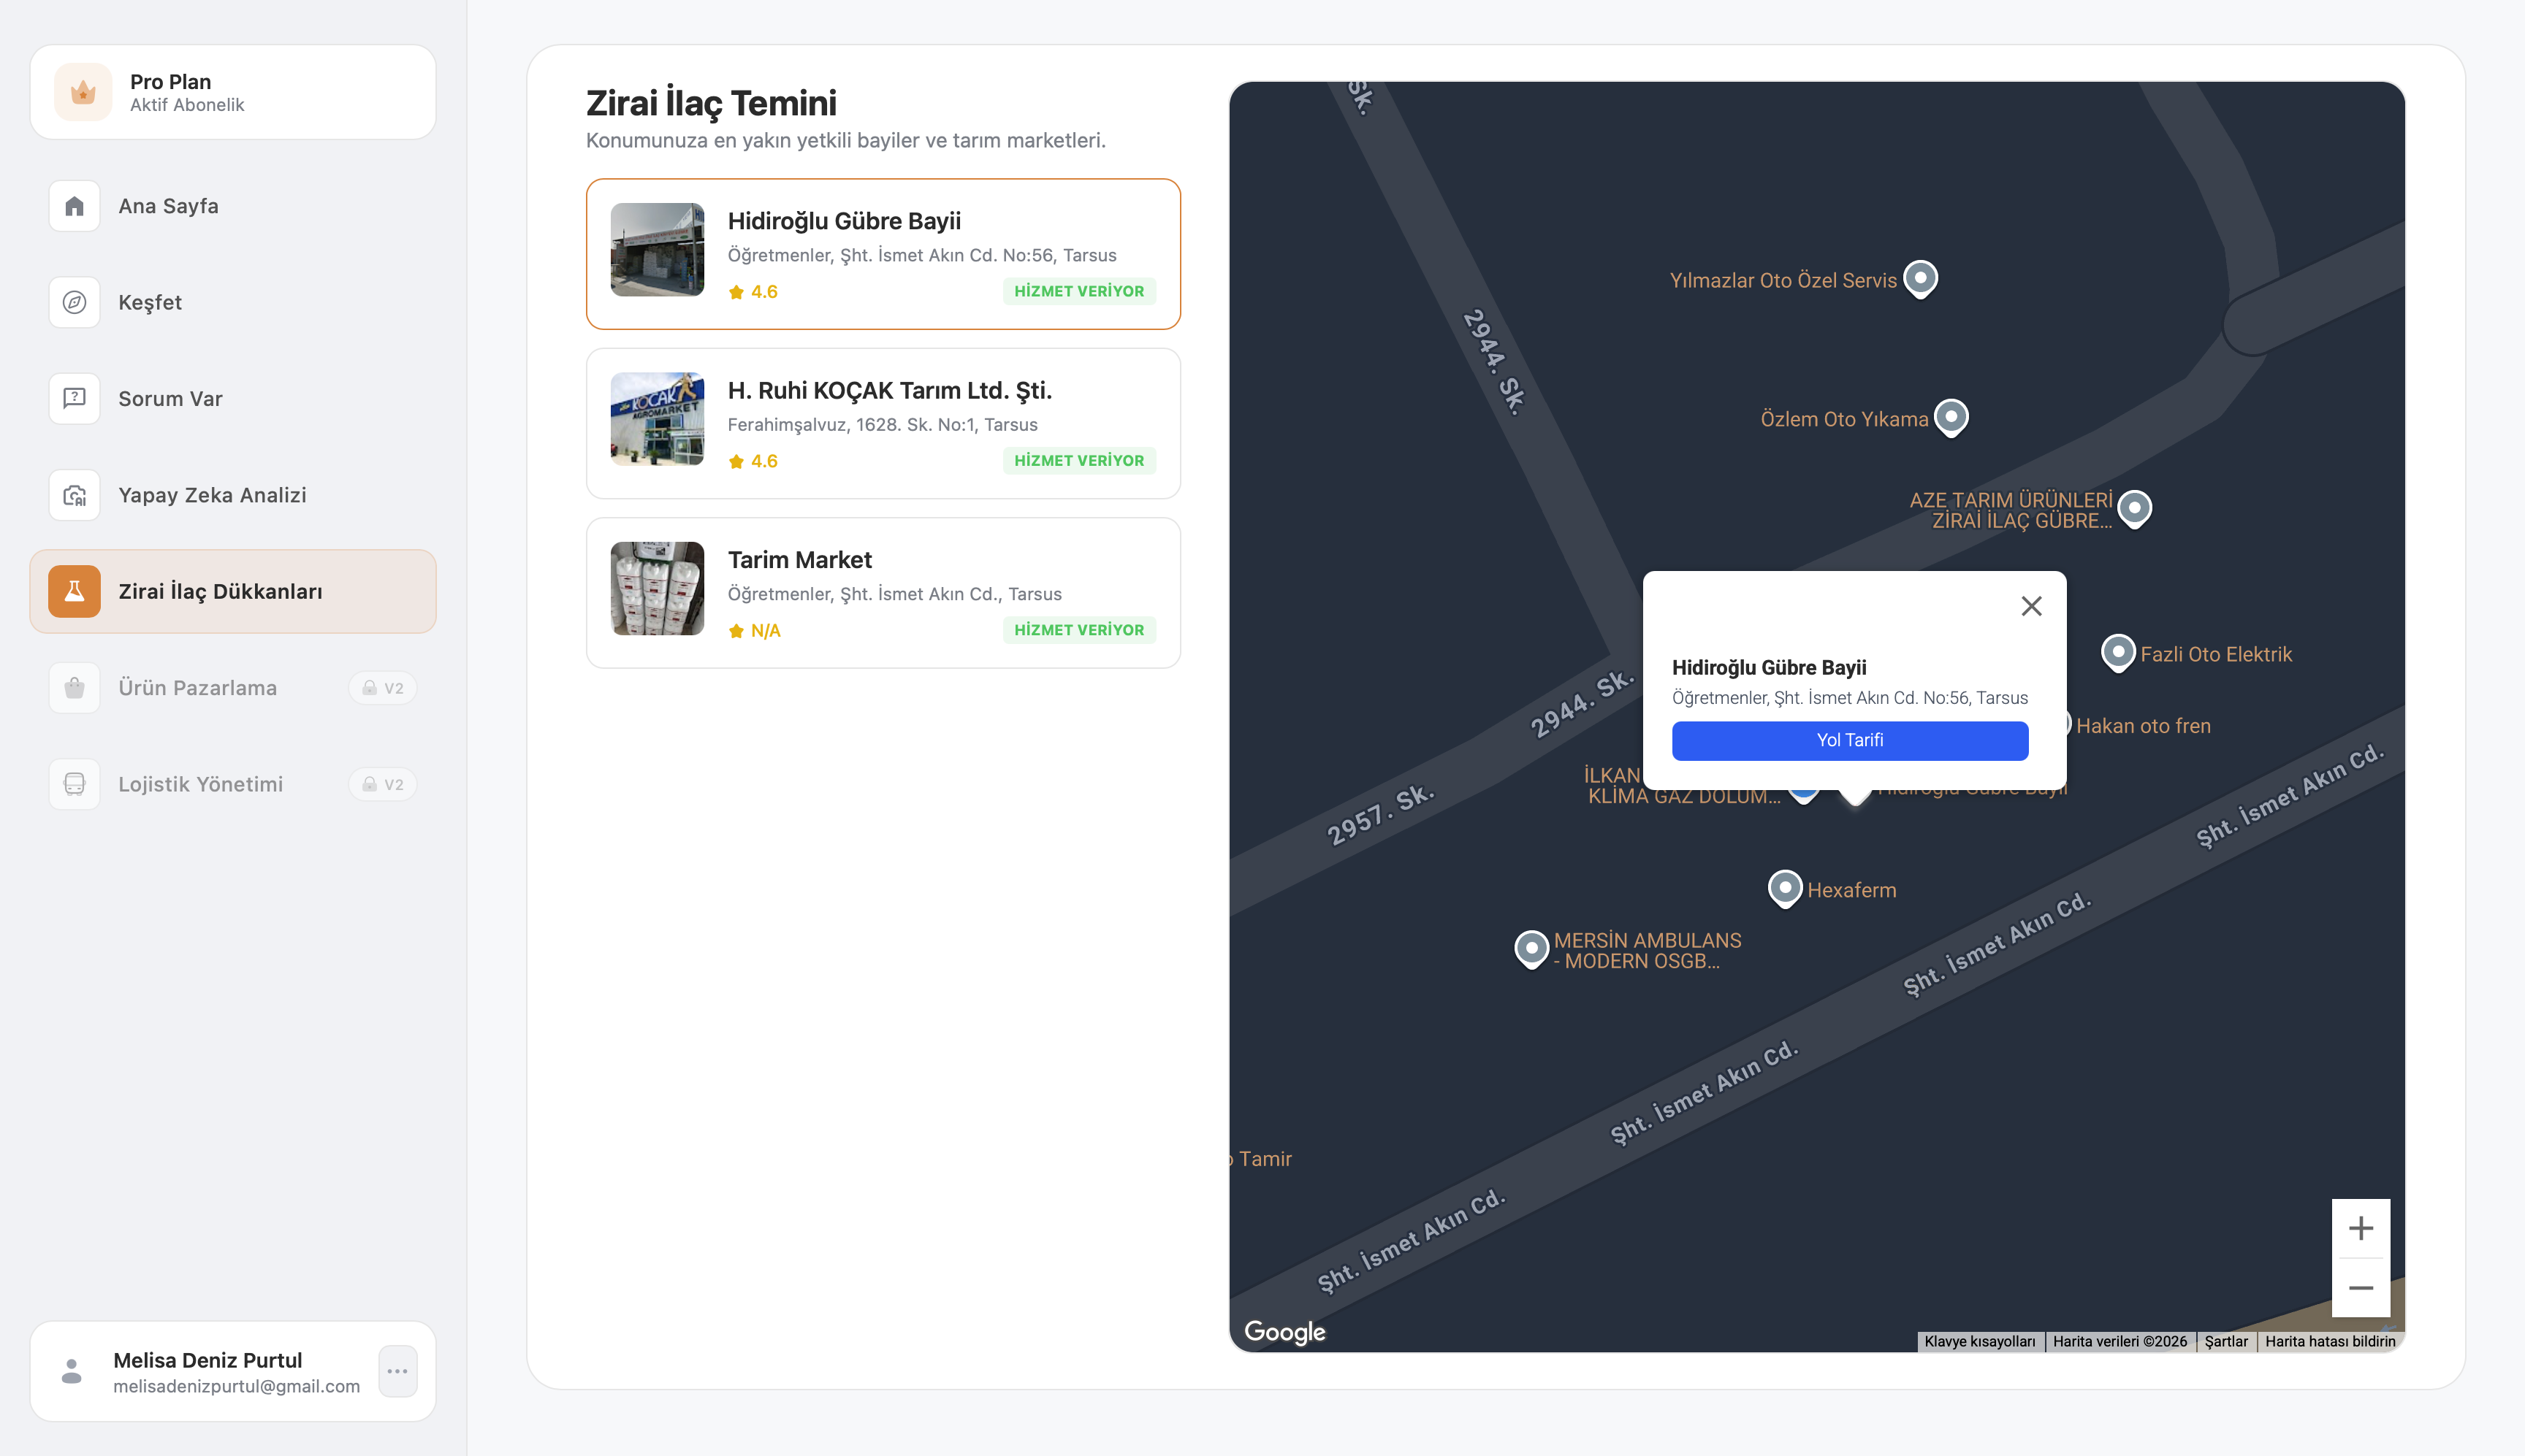Select the H. Ruhi KOÇAK Tarım card
The width and height of the screenshot is (2525, 1456).
click(883, 423)
